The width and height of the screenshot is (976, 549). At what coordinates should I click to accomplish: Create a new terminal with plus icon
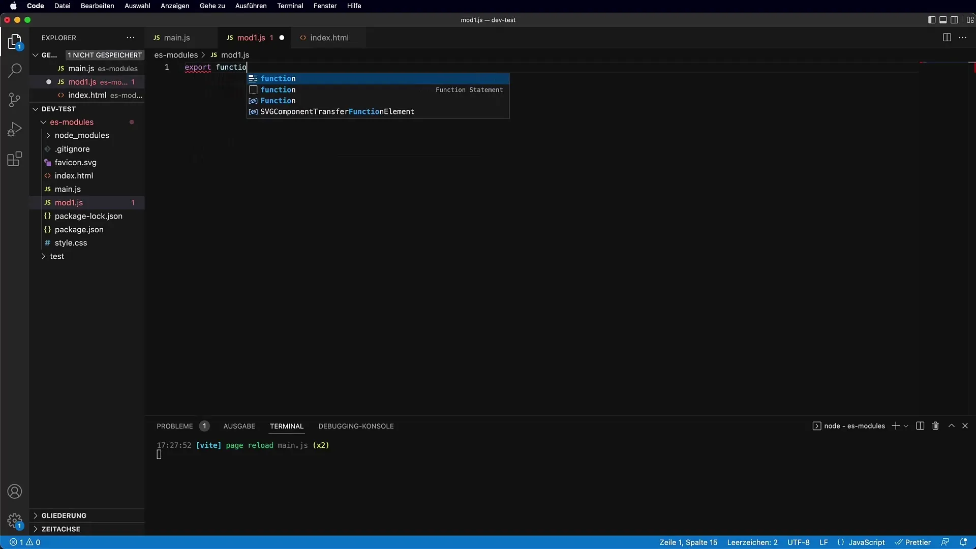(895, 426)
